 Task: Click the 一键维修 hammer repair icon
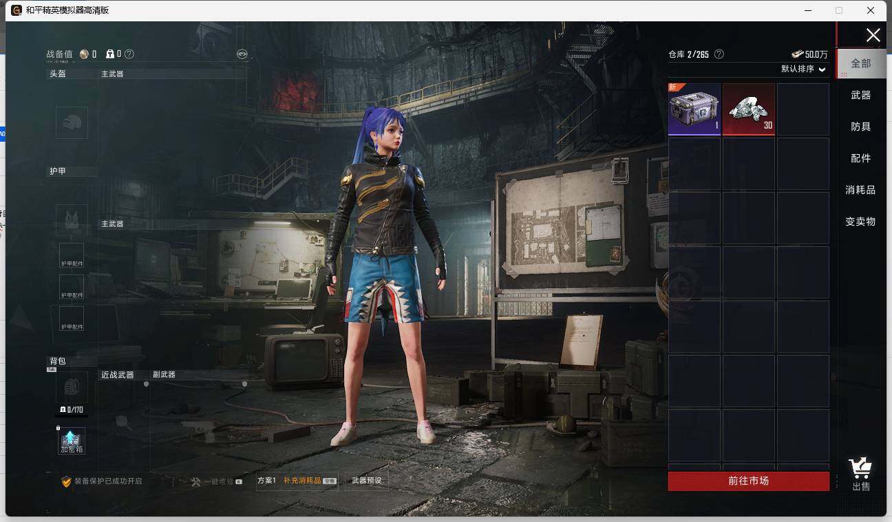195,481
